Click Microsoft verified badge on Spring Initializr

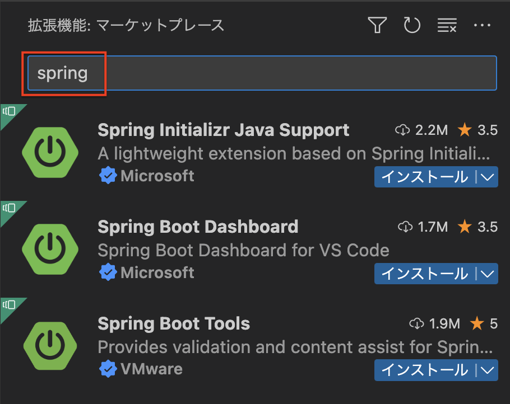pos(108,176)
